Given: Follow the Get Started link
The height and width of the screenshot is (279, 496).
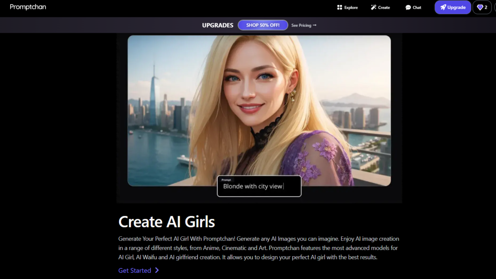Looking at the screenshot, I should (135, 270).
